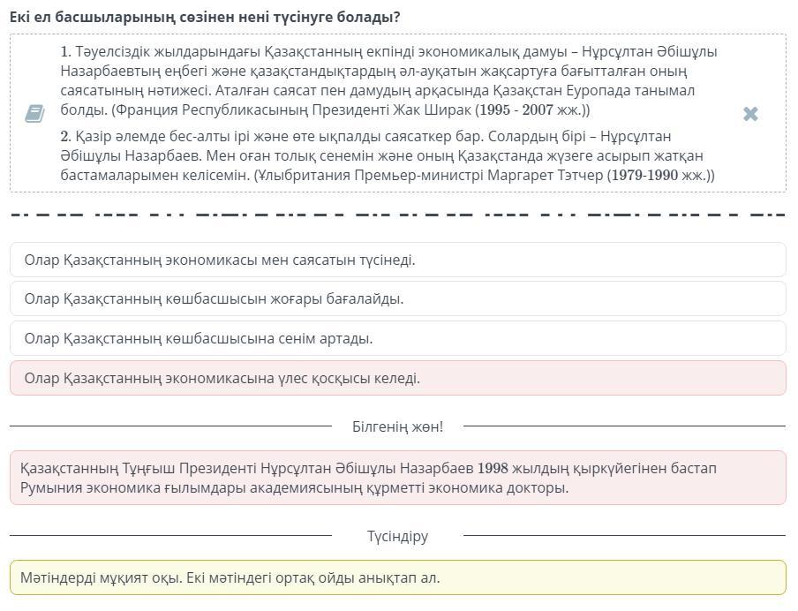Close the reading passage with the X icon
Screen dimensions: 798x611
click(750, 114)
